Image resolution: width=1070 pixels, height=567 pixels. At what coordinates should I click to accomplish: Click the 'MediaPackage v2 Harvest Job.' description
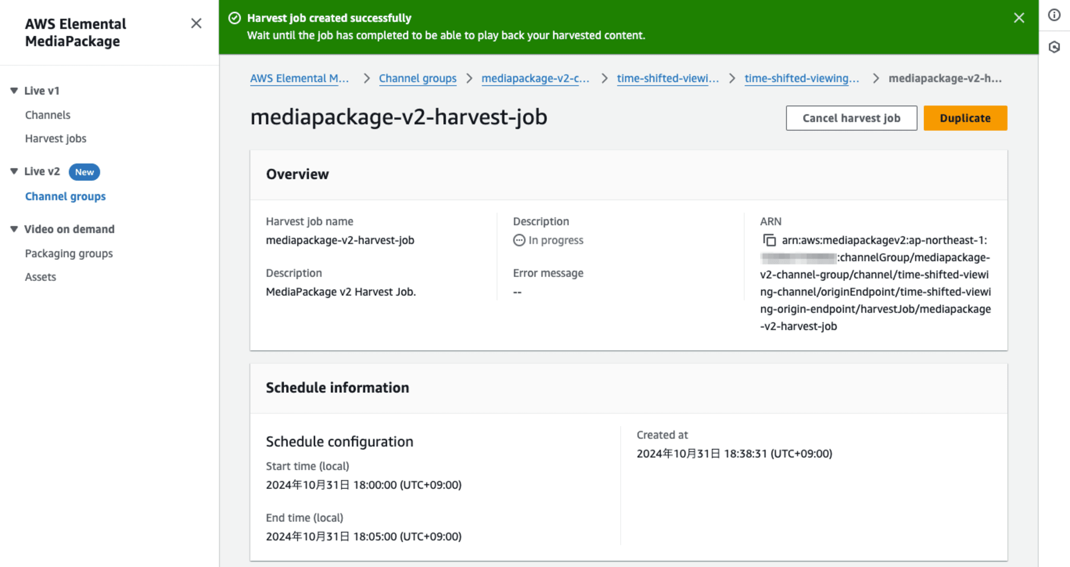point(341,292)
